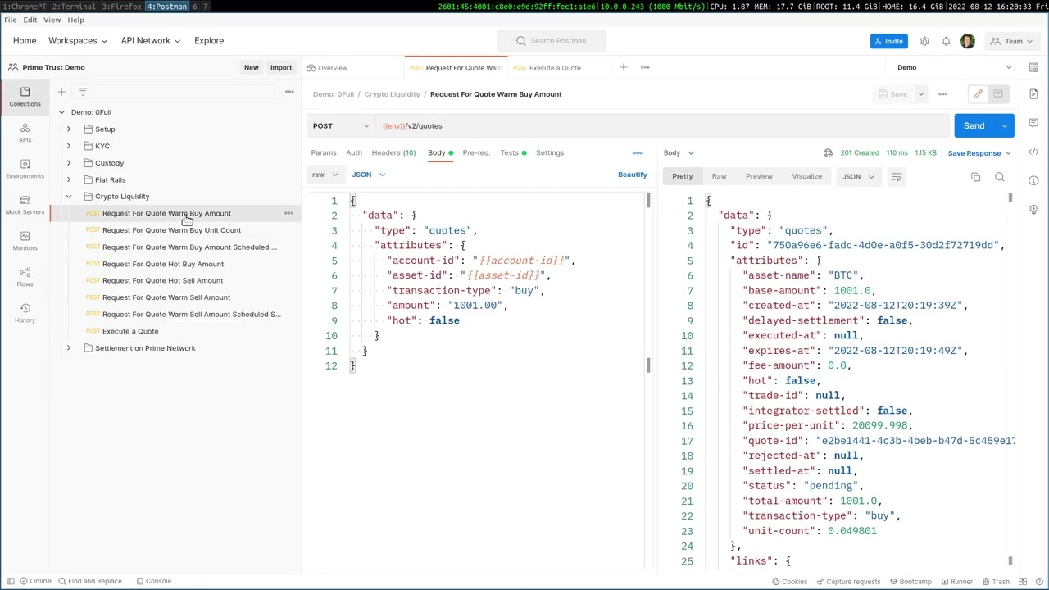Image resolution: width=1049 pixels, height=590 pixels.
Task: Open the Monitors sidebar panel
Action: coord(25,240)
